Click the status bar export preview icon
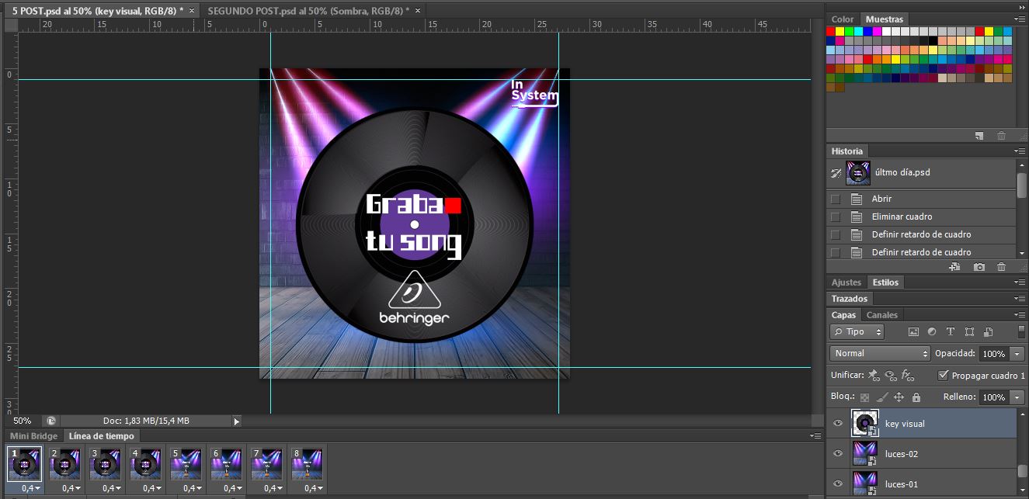 coord(50,421)
